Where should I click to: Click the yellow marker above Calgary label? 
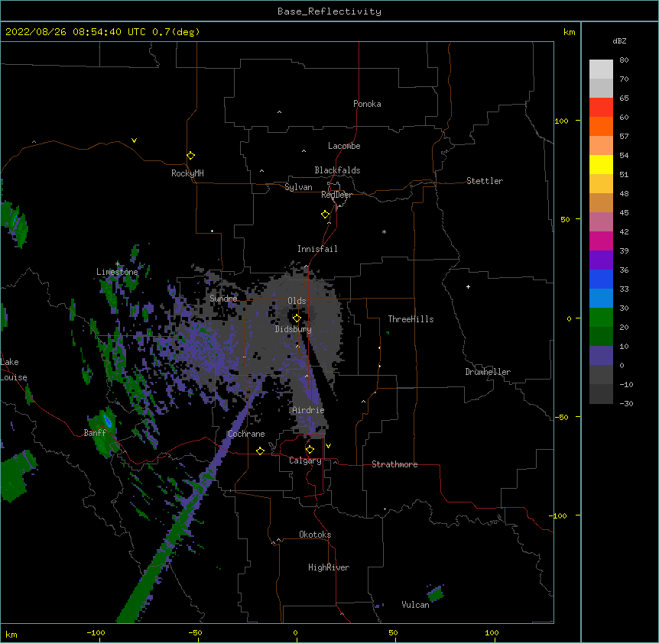point(310,450)
